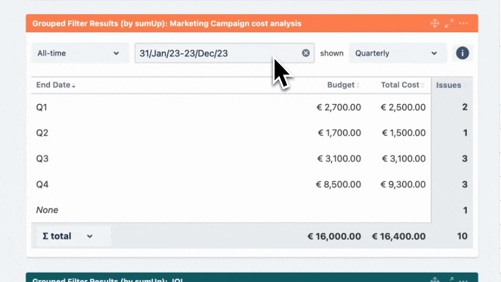Open the 1 issue in the None row
Image resolution: width=501 pixels, height=282 pixels.
point(465,210)
